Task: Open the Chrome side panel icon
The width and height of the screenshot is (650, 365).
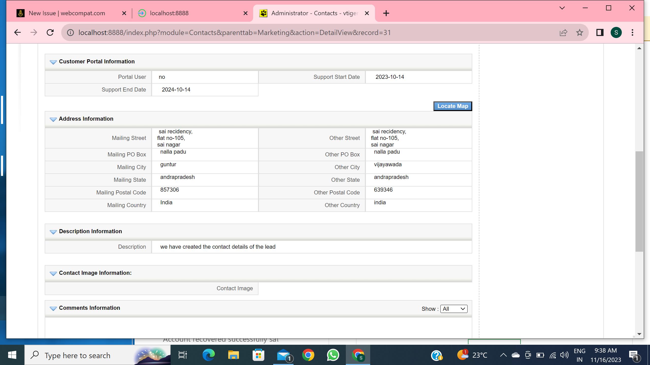Action: point(599,32)
